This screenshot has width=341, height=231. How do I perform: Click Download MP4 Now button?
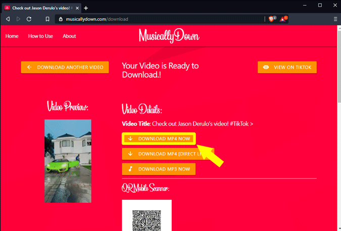[x=159, y=139]
